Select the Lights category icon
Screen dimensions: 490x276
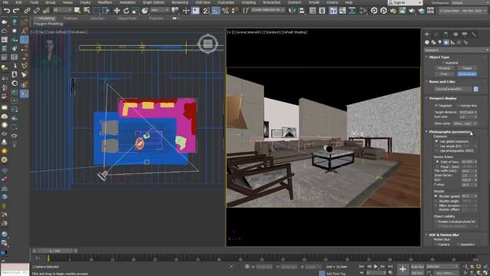point(439,42)
